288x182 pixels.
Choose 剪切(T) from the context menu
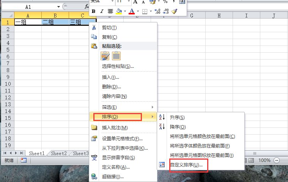109,28
